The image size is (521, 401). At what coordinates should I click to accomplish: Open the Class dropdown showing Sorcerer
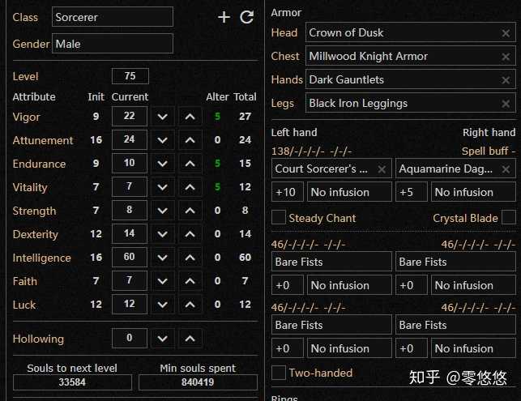113,17
